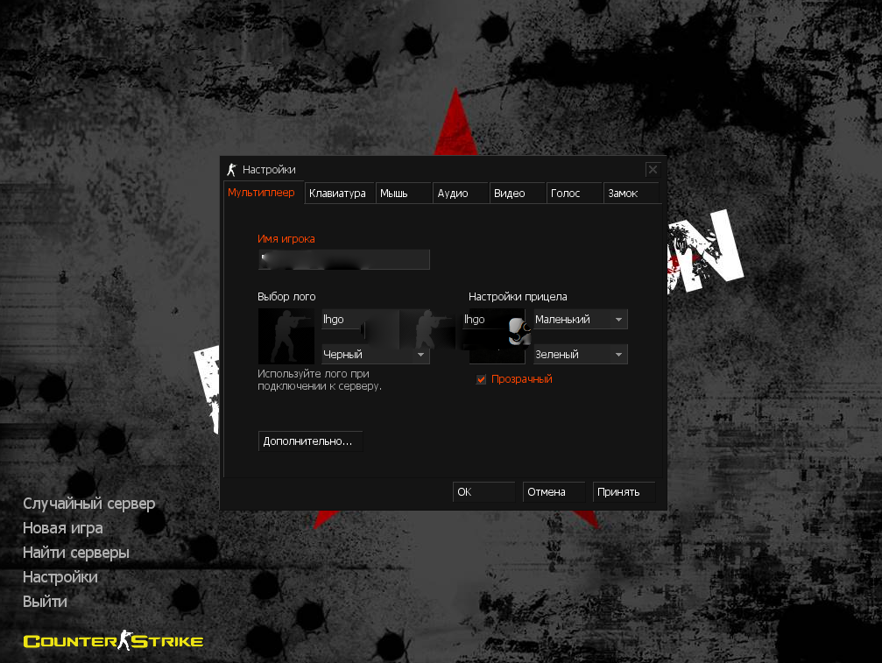
Task: Select Найти серверы in the main menu
Action: point(76,553)
